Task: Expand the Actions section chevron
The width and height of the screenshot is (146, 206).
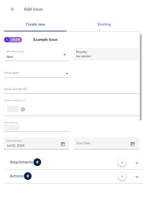Action: (x=137, y=177)
